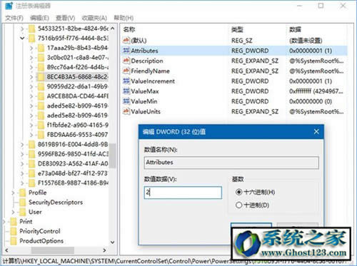This screenshot has width=357, height=266.
Task: Select the SecurityDescriptors key label
Action: click(x=56, y=203)
